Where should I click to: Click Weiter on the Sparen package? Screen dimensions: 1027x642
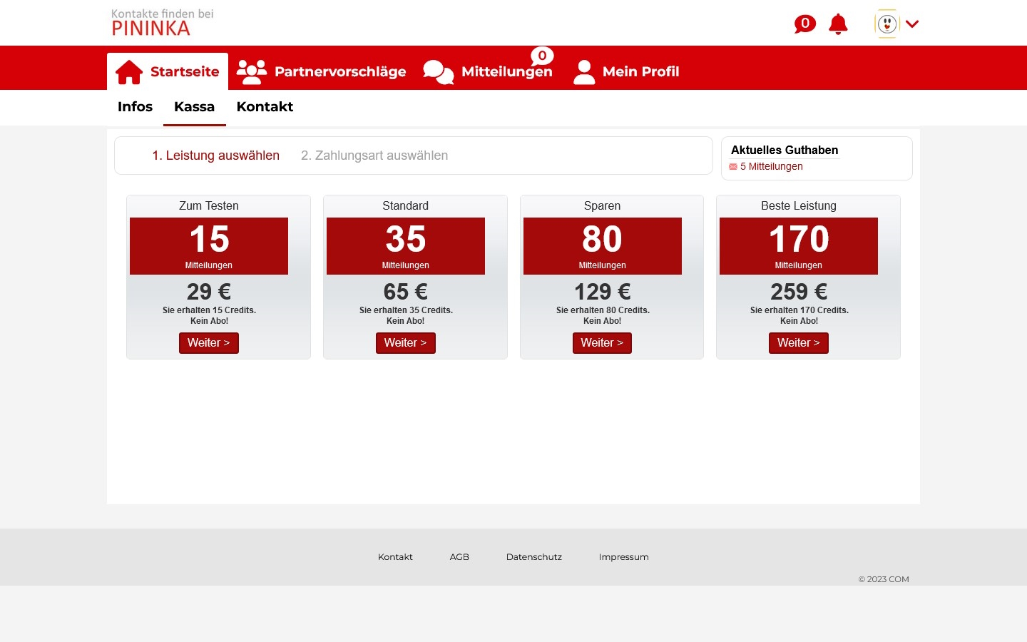[602, 343]
